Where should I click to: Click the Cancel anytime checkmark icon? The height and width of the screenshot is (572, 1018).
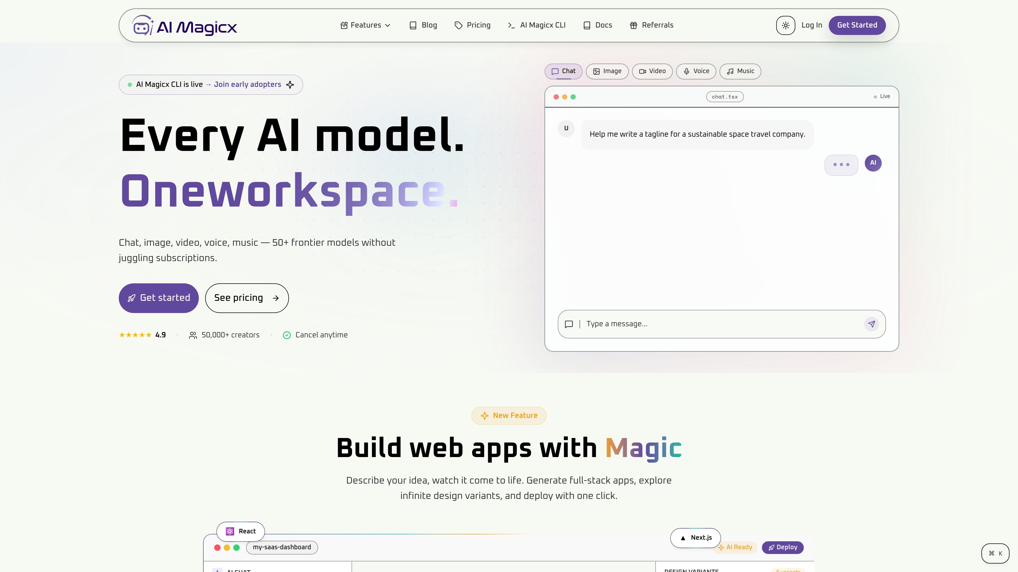[287, 335]
